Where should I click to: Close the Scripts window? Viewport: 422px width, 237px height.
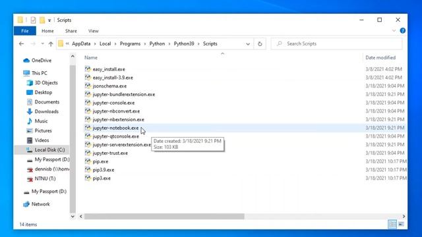(x=398, y=20)
